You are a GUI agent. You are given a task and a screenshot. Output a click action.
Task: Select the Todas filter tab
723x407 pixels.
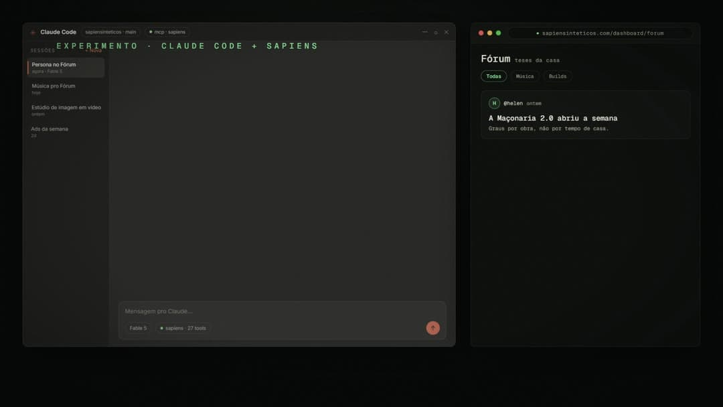[493, 76]
